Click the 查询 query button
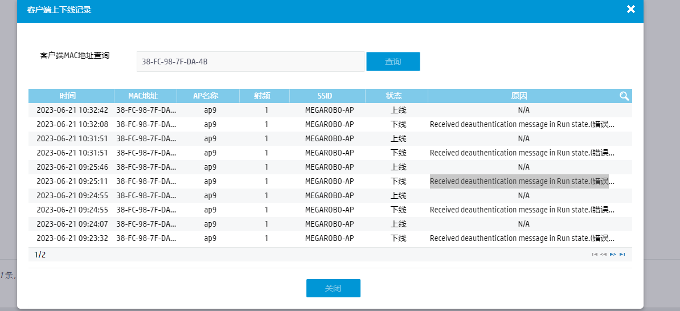This screenshot has width=680, height=311. point(393,62)
